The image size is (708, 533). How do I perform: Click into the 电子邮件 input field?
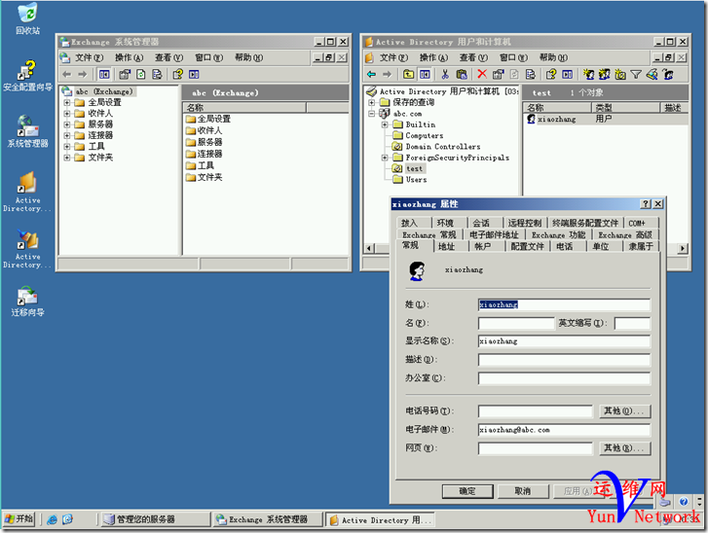pyautogui.click(x=564, y=430)
